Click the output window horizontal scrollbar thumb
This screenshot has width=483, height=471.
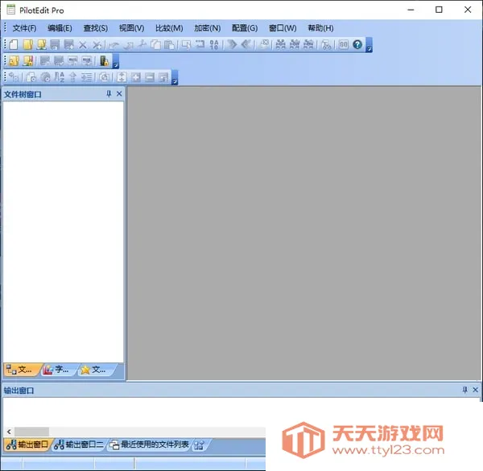[x=32, y=432]
